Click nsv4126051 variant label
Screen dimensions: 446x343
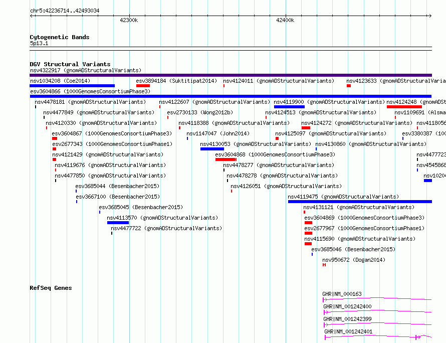coord(286,186)
